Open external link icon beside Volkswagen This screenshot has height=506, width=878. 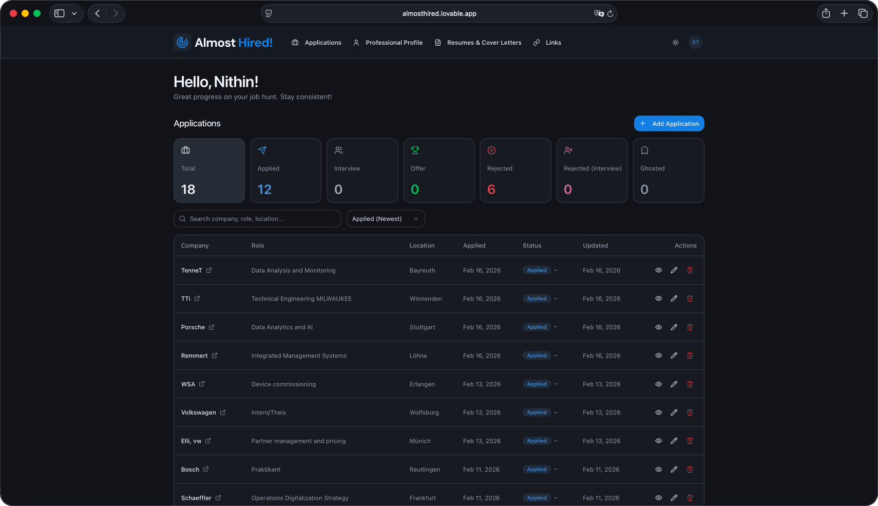(x=223, y=413)
